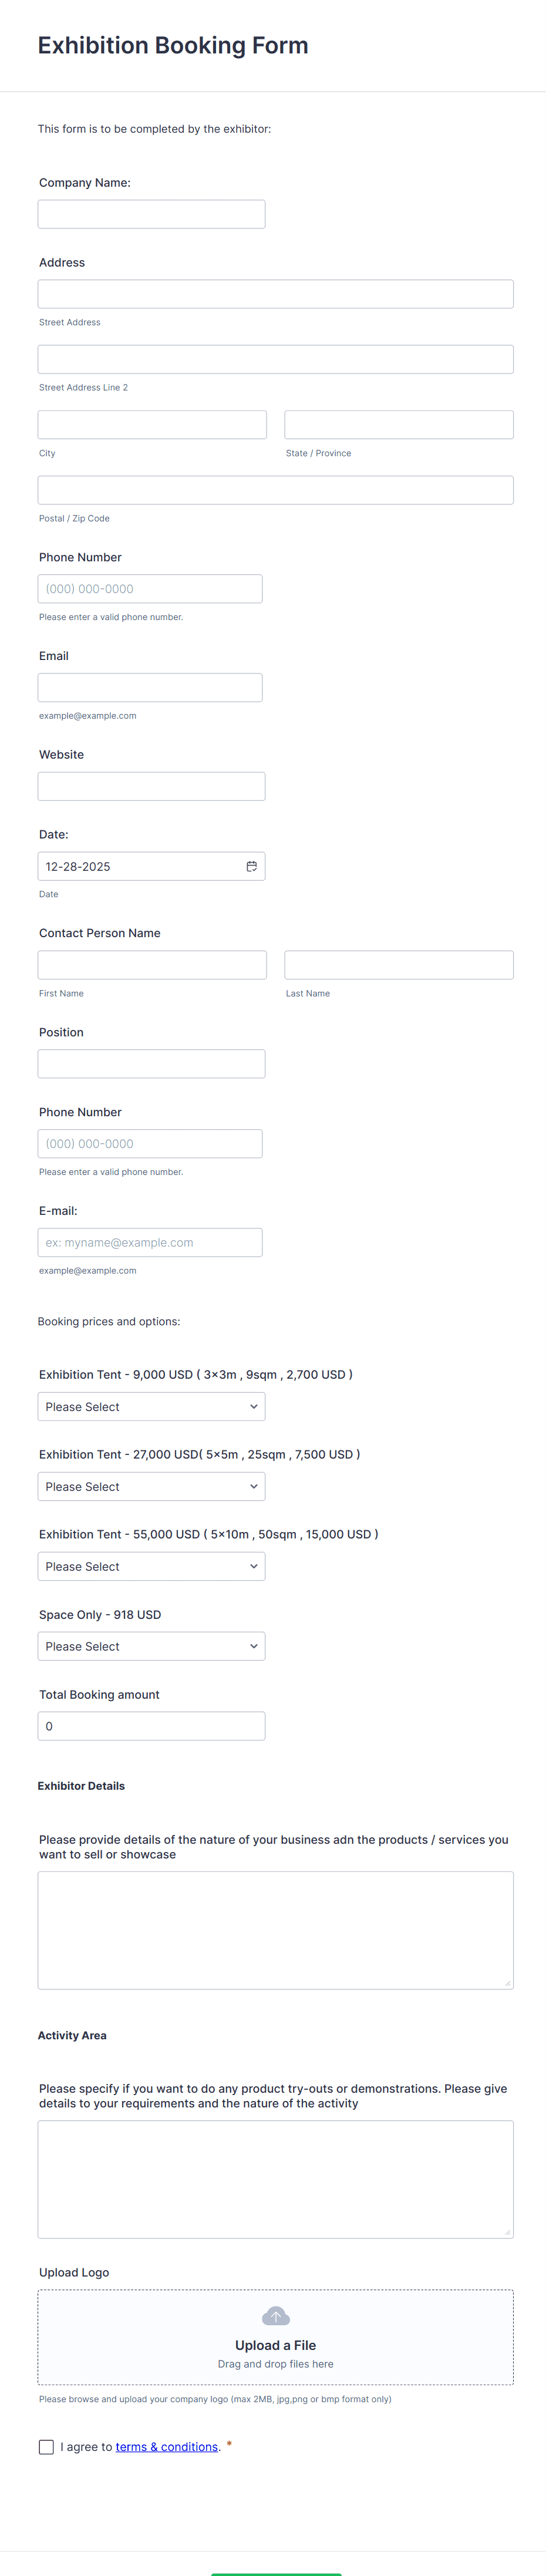Check the terms & conditions agreement checkbox

coord(46,2446)
